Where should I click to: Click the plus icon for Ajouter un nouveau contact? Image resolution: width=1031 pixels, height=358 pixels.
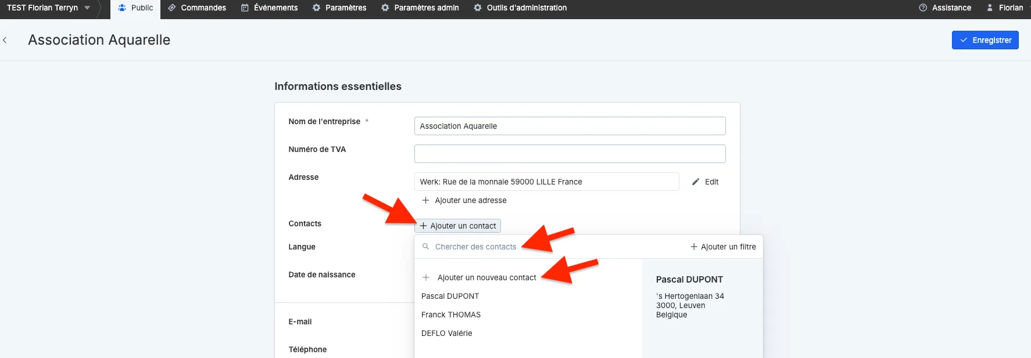426,277
